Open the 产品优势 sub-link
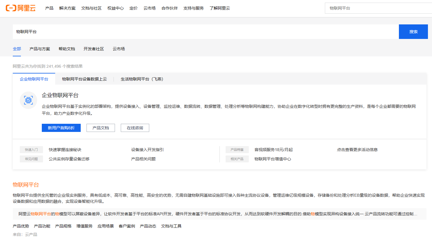Screen dimensions: 432x240 point(21,226)
